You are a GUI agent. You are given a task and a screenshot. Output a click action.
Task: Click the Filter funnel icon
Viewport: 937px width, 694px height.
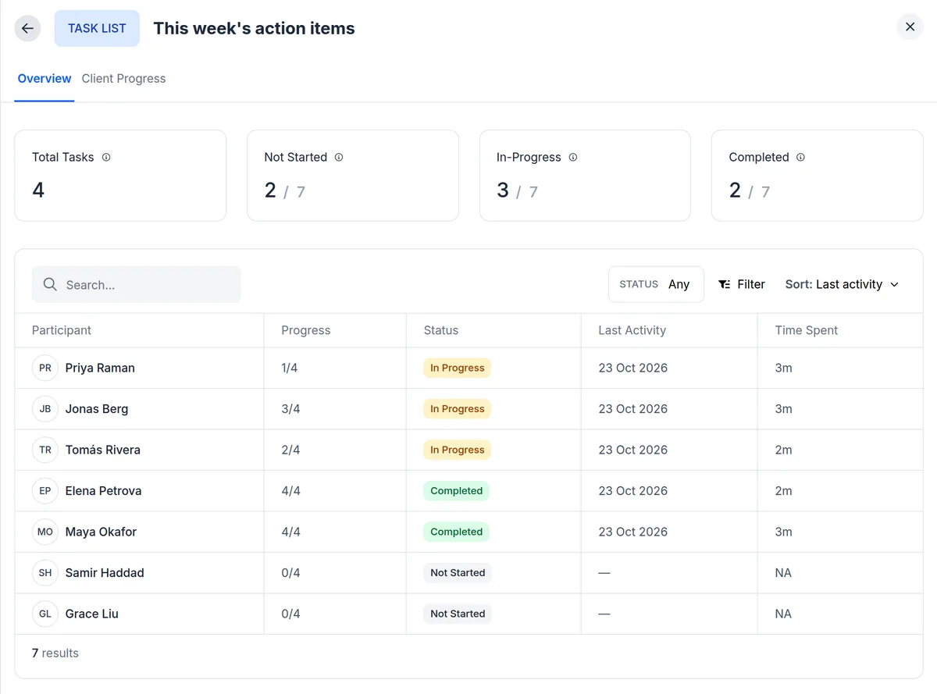[x=725, y=284]
